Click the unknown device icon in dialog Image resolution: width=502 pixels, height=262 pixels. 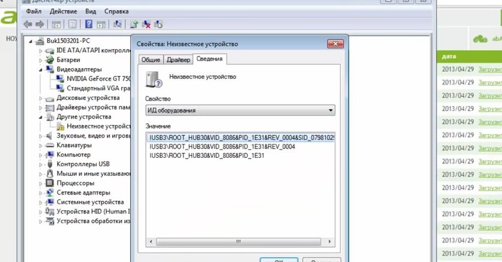(x=154, y=80)
